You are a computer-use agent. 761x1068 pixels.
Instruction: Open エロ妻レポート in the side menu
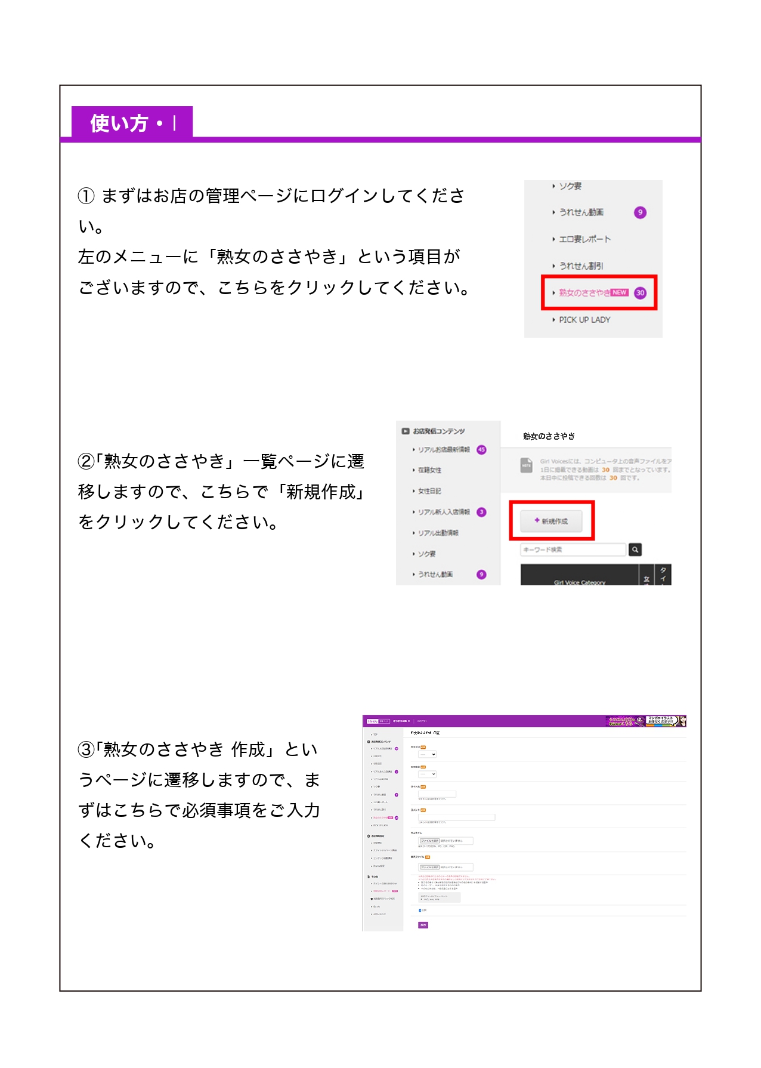tap(584, 239)
